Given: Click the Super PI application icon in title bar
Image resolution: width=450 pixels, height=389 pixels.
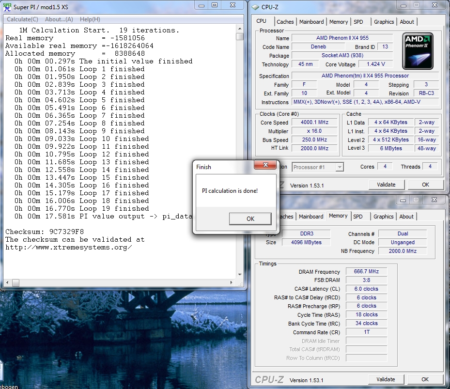Looking at the screenshot, I should pyautogui.click(x=7, y=7).
